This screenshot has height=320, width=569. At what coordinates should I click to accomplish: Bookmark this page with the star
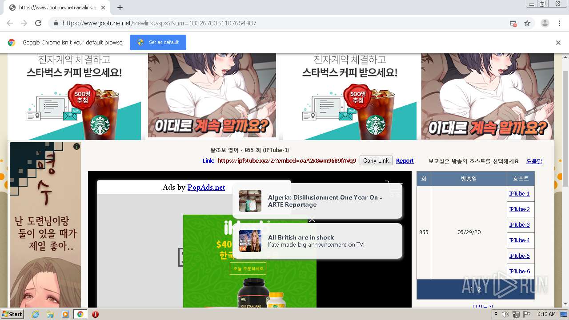(527, 23)
